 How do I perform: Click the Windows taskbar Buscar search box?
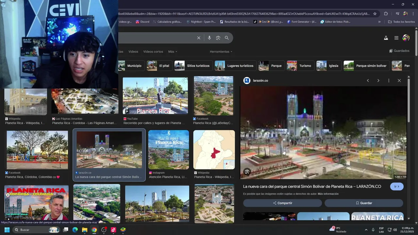[x=36, y=230]
